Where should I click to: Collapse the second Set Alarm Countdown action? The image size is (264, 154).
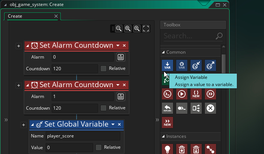click(x=28, y=85)
